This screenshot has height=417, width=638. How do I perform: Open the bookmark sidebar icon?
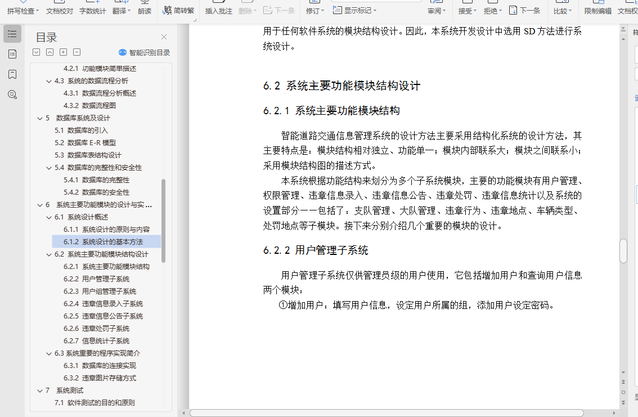(x=12, y=74)
